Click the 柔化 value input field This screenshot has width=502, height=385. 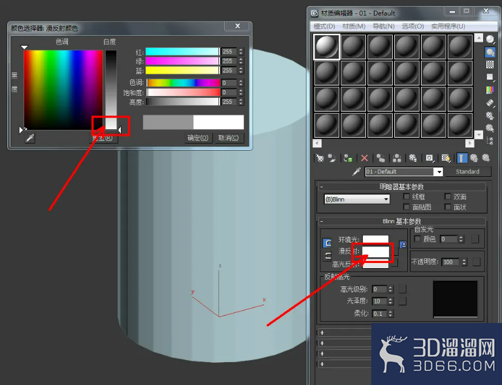point(380,314)
